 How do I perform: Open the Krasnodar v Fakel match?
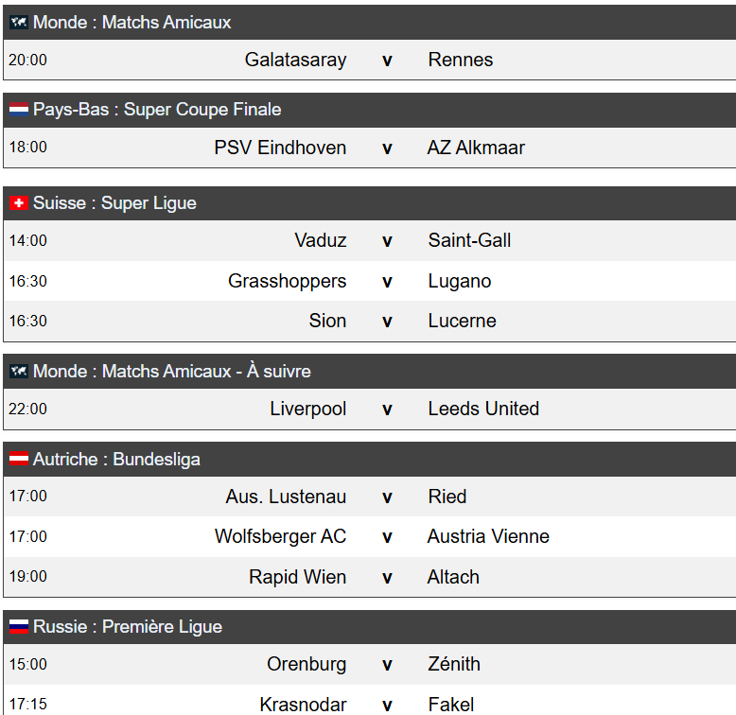(x=369, y=702)
